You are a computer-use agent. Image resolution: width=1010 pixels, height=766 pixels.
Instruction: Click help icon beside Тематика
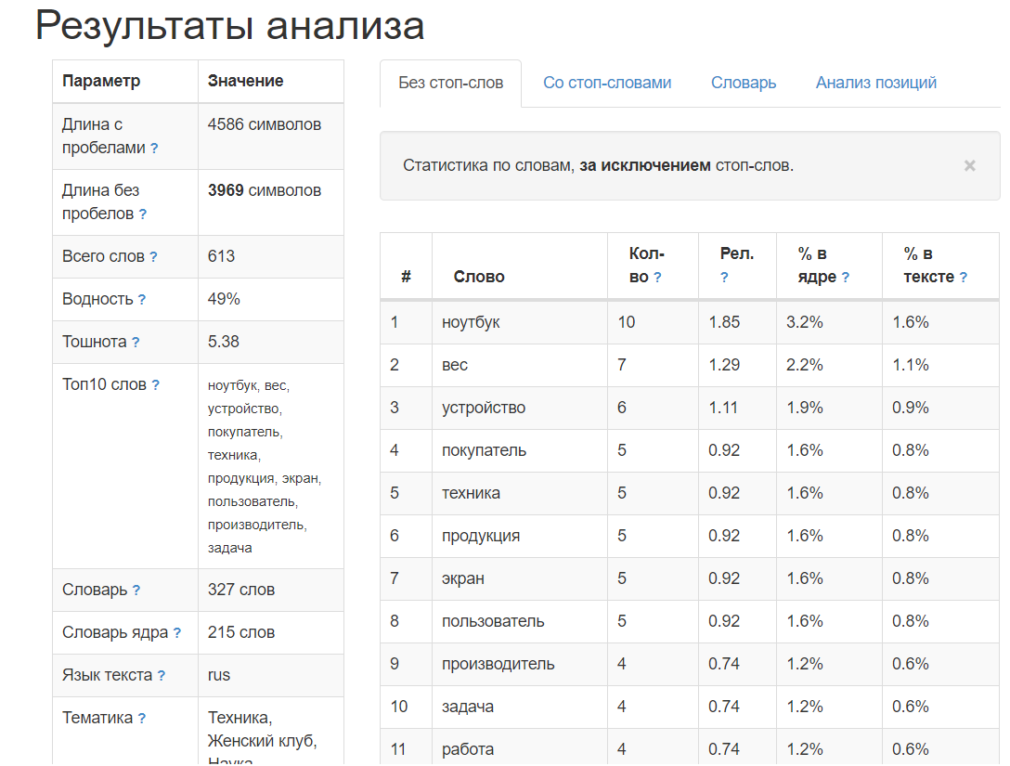click(x=142, y=719)
